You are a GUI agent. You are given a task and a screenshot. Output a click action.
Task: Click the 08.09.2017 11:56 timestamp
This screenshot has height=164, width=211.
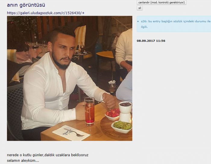point(151,41)
